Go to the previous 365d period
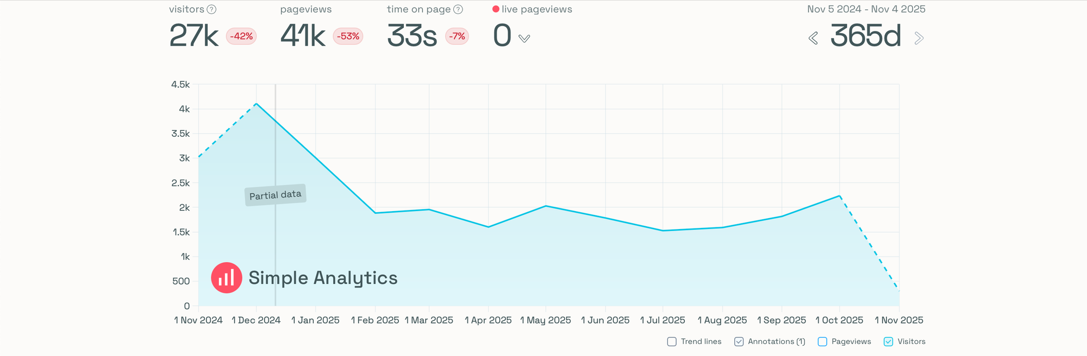The image size is (1087, 356). 813,38
